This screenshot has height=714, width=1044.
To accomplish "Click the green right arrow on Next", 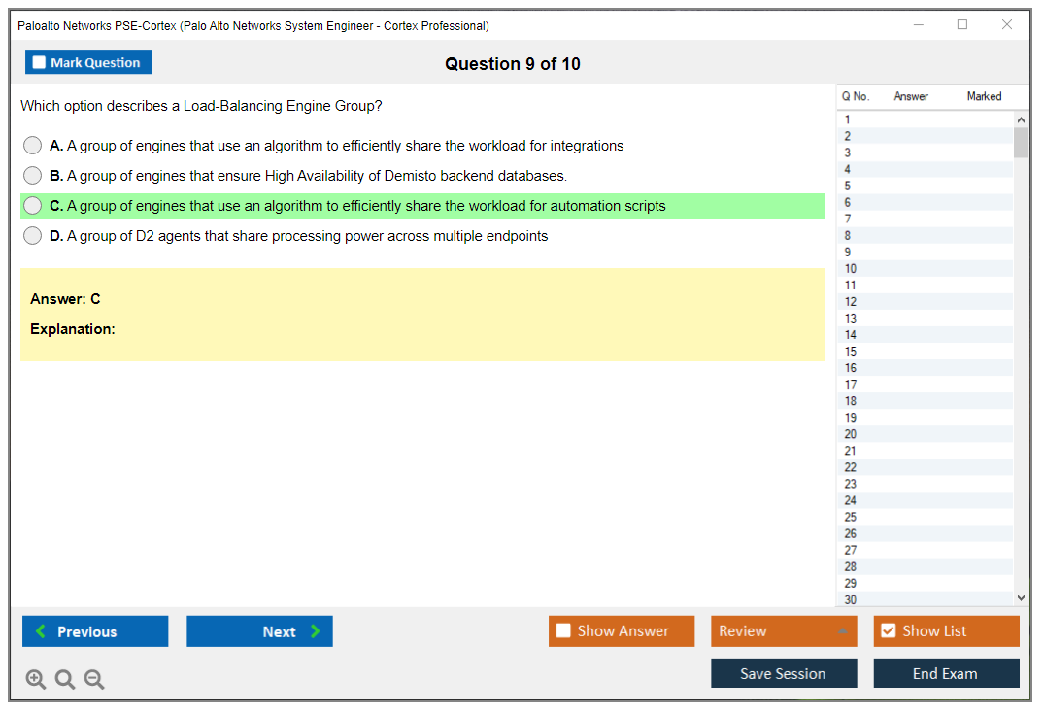I will click(316, 631).
